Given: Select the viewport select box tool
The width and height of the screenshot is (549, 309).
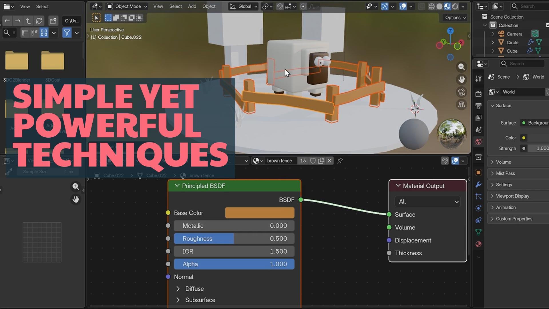Looking at the screenshot, I should click(x=96, y=18).
